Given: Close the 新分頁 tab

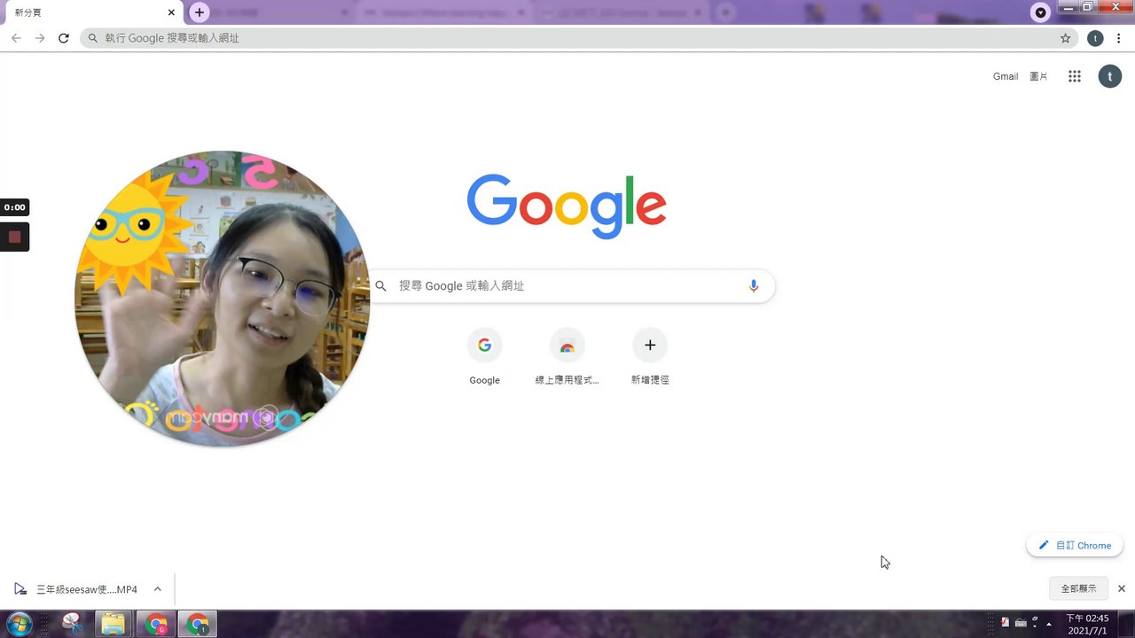Looking at the screenshot, I should [x=171, y=12].
